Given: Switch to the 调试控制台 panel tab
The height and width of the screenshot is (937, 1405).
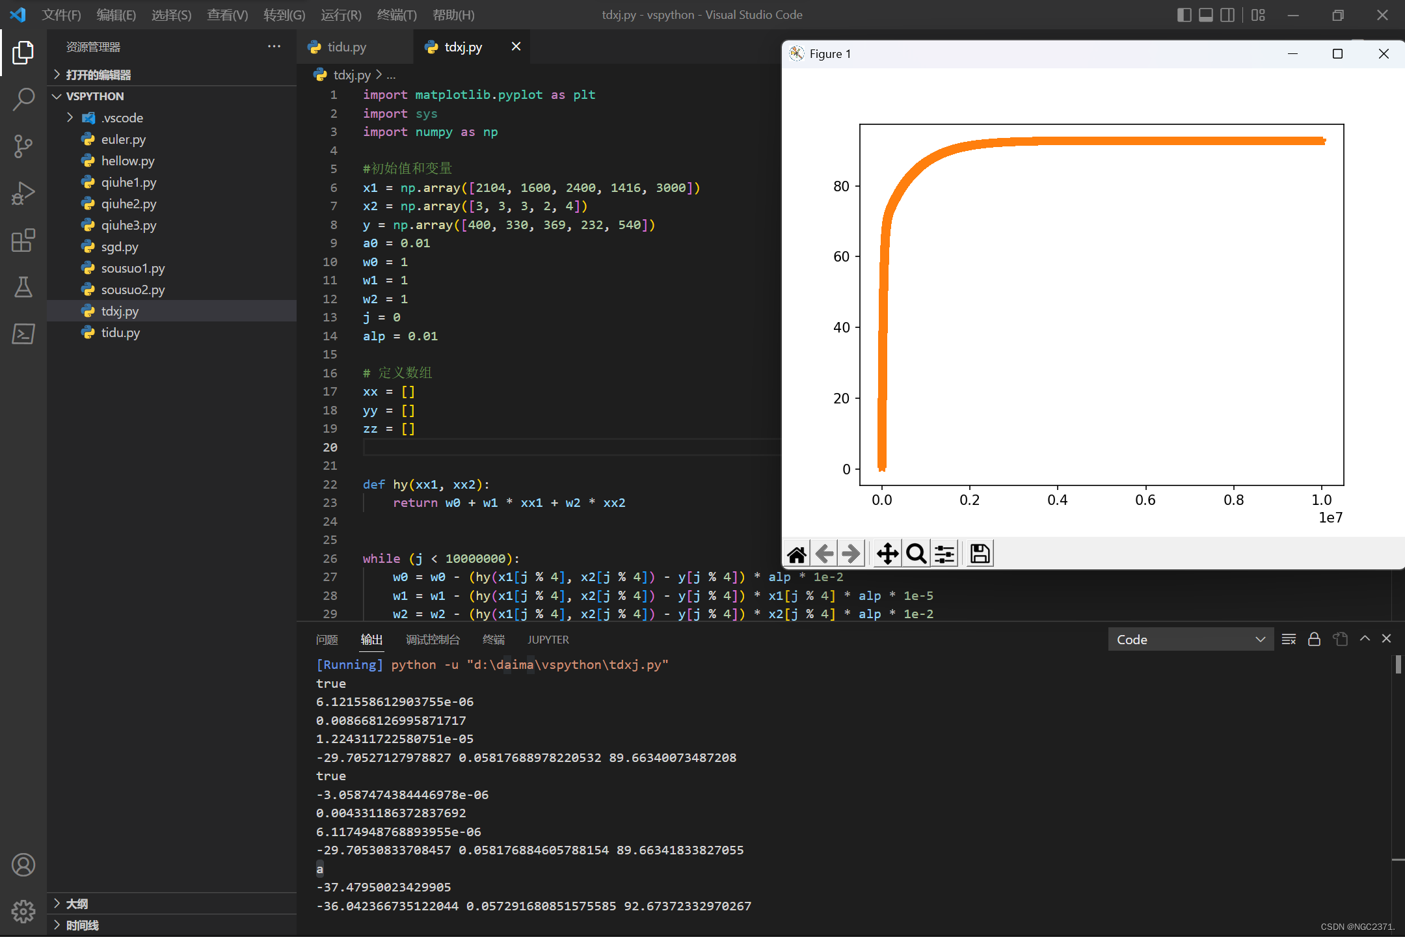Looking at the screenshot, I should pos(433,640).
